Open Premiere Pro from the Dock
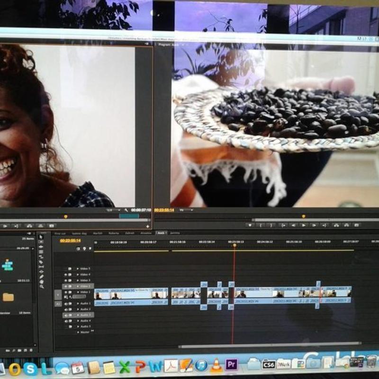 click(x=231, y=364)
